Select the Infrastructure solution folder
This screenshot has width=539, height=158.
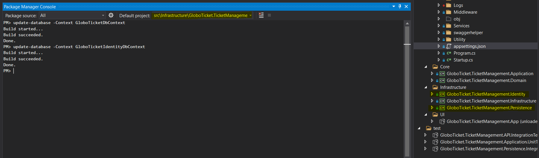(x=453, y=87)
